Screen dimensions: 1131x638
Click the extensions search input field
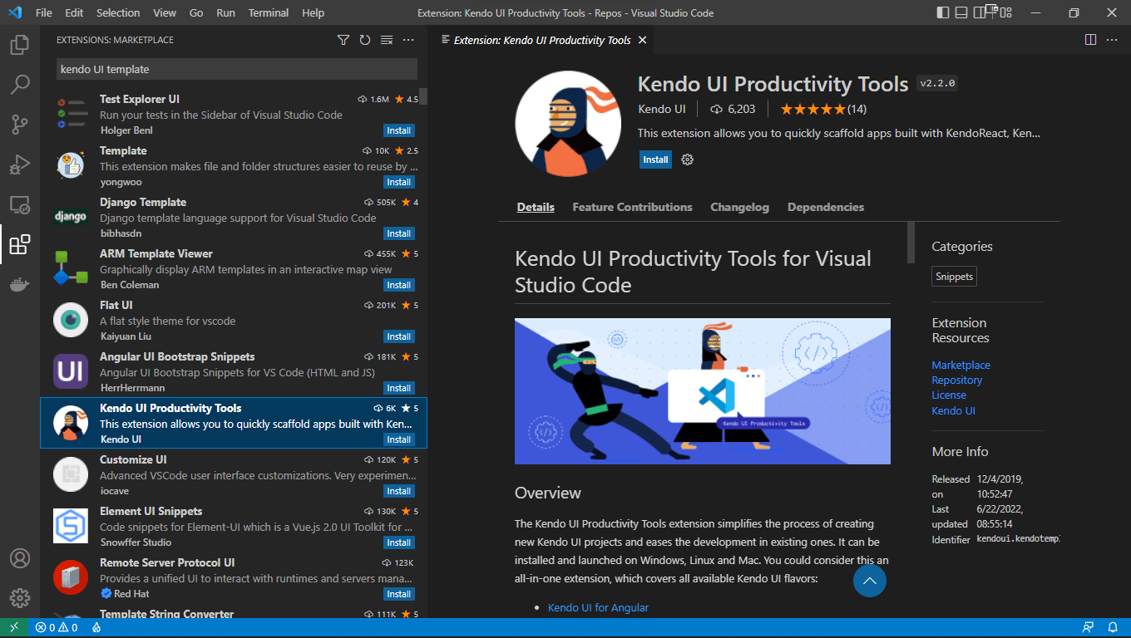237,69
